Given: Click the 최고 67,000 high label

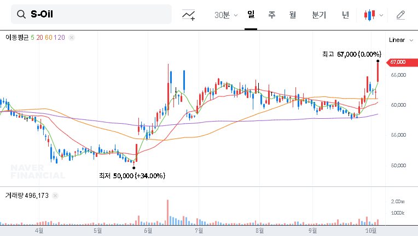Looking at the screenshot, I should pyautogui.click(x=352, y=55).
